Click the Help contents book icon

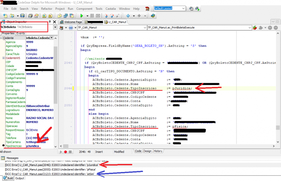click(153, 16)
